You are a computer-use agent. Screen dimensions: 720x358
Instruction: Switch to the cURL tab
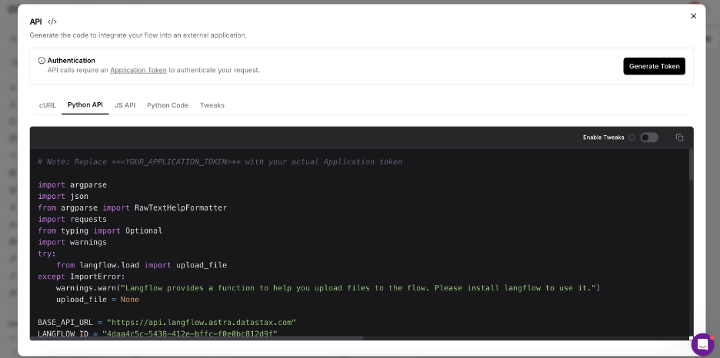click(x=47, y=105)
